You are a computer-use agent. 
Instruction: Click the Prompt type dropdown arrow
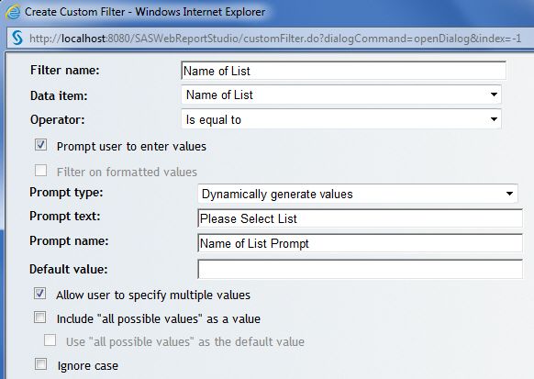pyautogui.click(x=509, y=194)
